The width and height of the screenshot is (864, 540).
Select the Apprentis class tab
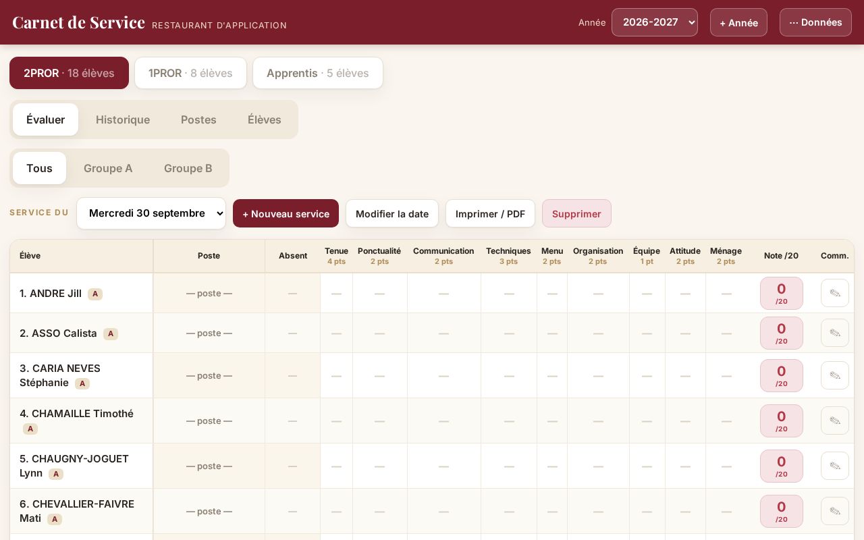coord(318,73)
